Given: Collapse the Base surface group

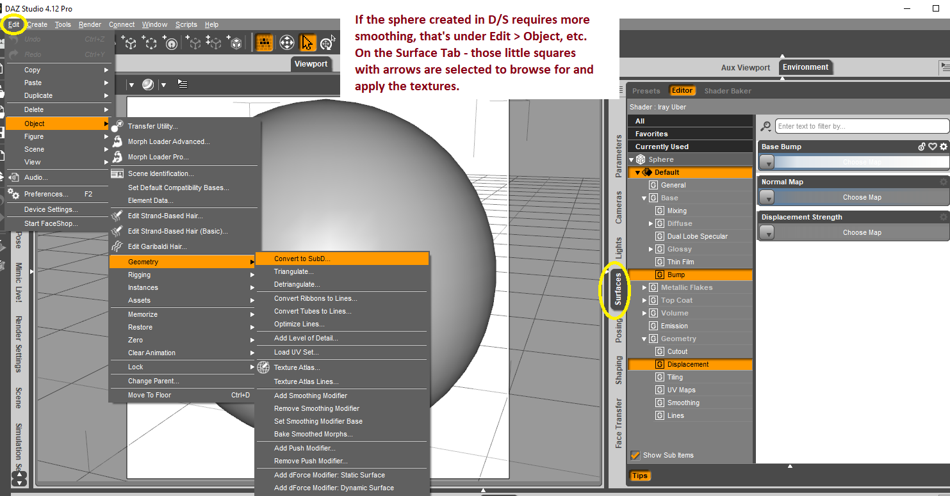Looking at the screenshot, I should point(644,197).
